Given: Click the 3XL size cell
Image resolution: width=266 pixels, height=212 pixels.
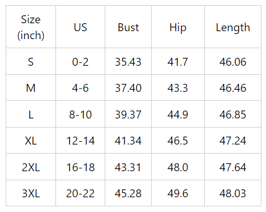Looking at the screenshot, I should 31,193.
